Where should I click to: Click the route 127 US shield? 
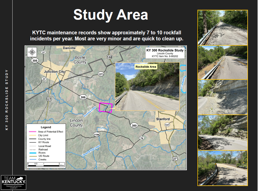tap(49, 99)
